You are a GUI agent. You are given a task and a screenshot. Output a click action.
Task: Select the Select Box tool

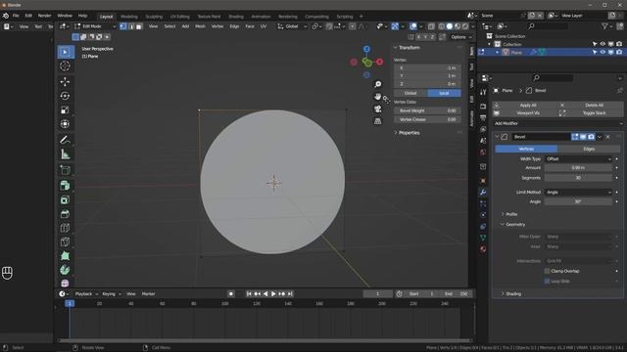tap(65, 52)
